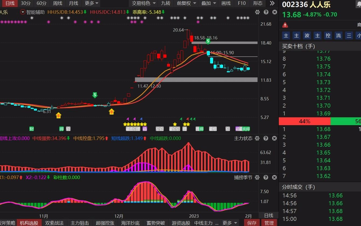
Task: Open the 叠加 dropdown
Action: point(209,3)
